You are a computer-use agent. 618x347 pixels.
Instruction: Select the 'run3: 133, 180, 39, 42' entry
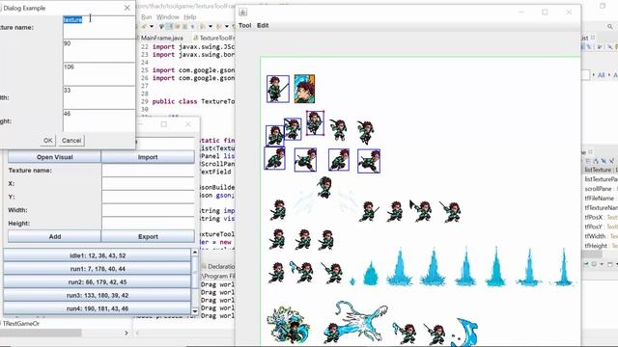tap(98, 295)
